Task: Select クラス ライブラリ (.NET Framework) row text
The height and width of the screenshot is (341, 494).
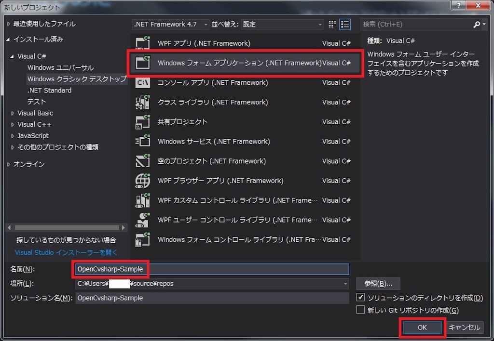Action: (x=213, y=102)
